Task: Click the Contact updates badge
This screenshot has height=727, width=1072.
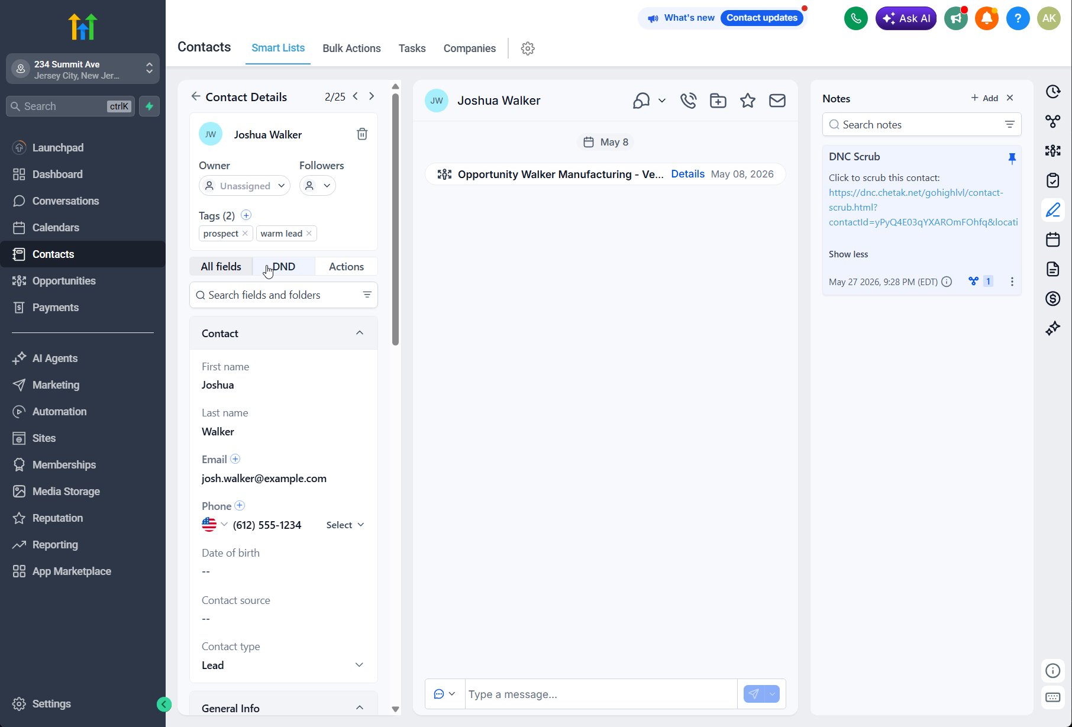Action: (x=762, y=18)
